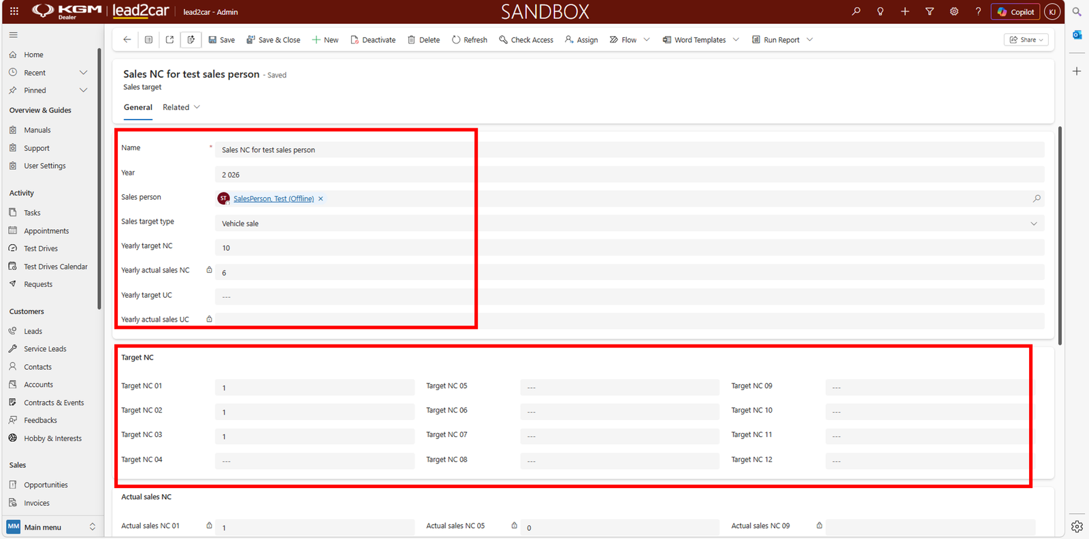Open the Main menu area switcher
Viewport: 1089px width, 539px height.
coord(51,527)
